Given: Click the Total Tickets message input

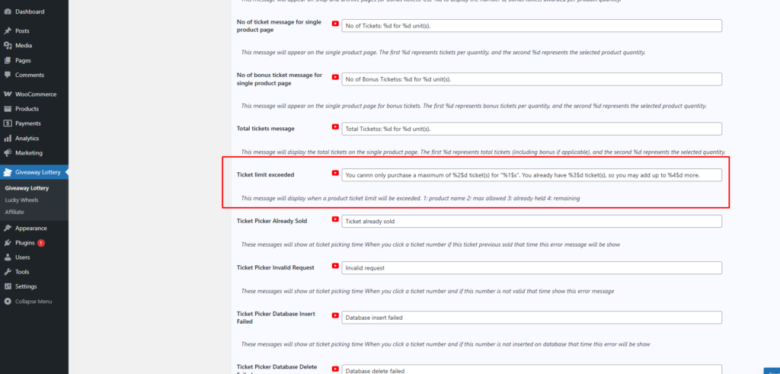Looking at the screenshot, I should coord(531,129).
